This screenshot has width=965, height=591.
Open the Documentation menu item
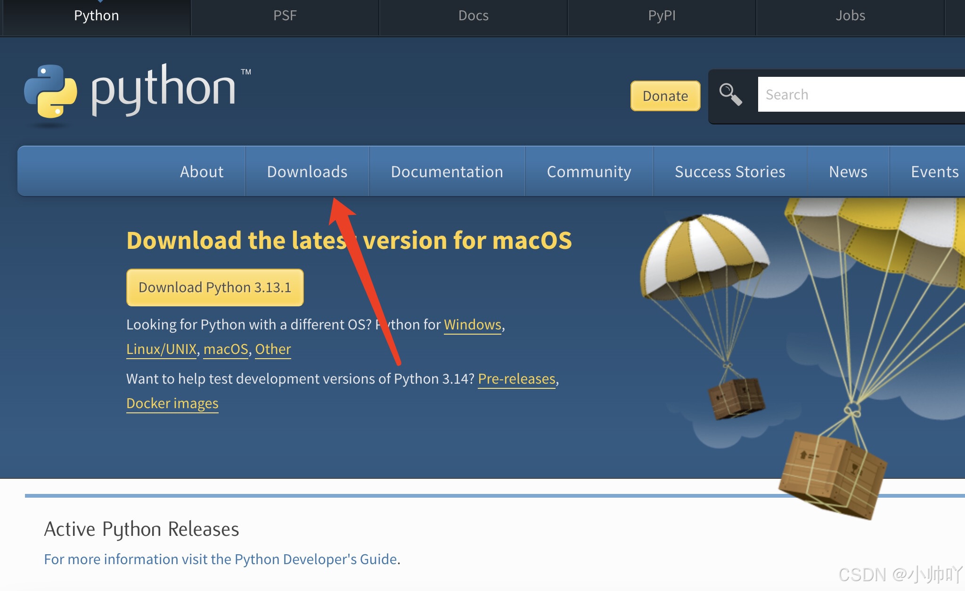[x=447, y=172]
